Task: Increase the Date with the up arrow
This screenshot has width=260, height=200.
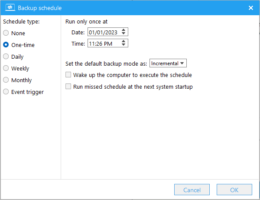Action: tap(124, 30)
